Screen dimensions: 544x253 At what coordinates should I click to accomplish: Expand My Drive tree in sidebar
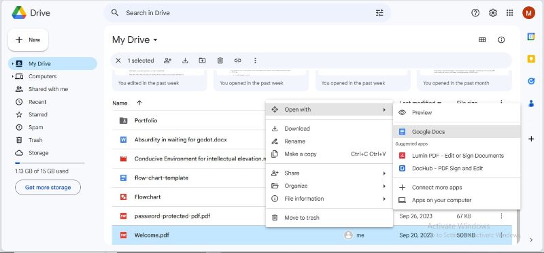(x=12, y=64)
